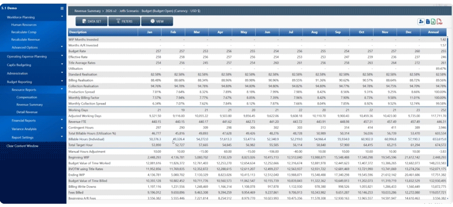Open the FILTERS funnel button
The height and width of the screenshot is (207, 453).
(x=124, y=21)
